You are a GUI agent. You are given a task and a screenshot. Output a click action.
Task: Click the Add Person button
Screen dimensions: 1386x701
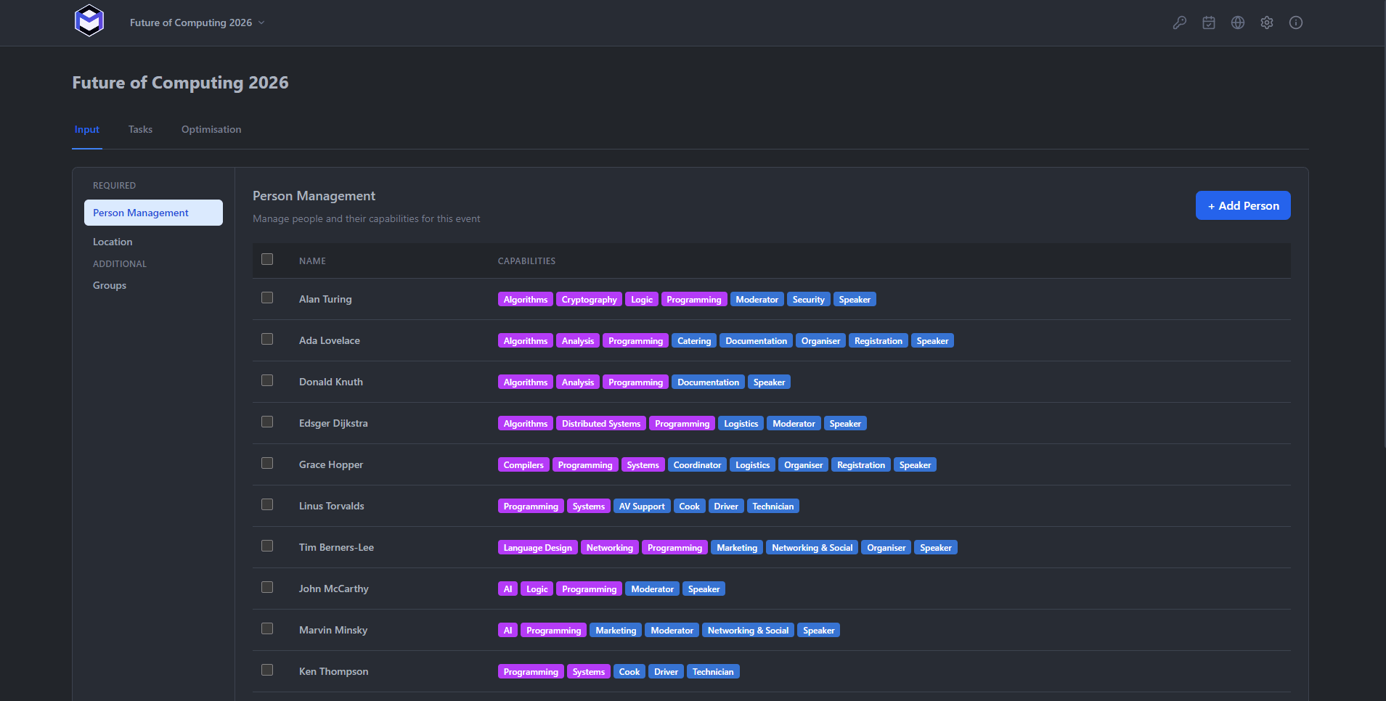(x=1243, y=205)
